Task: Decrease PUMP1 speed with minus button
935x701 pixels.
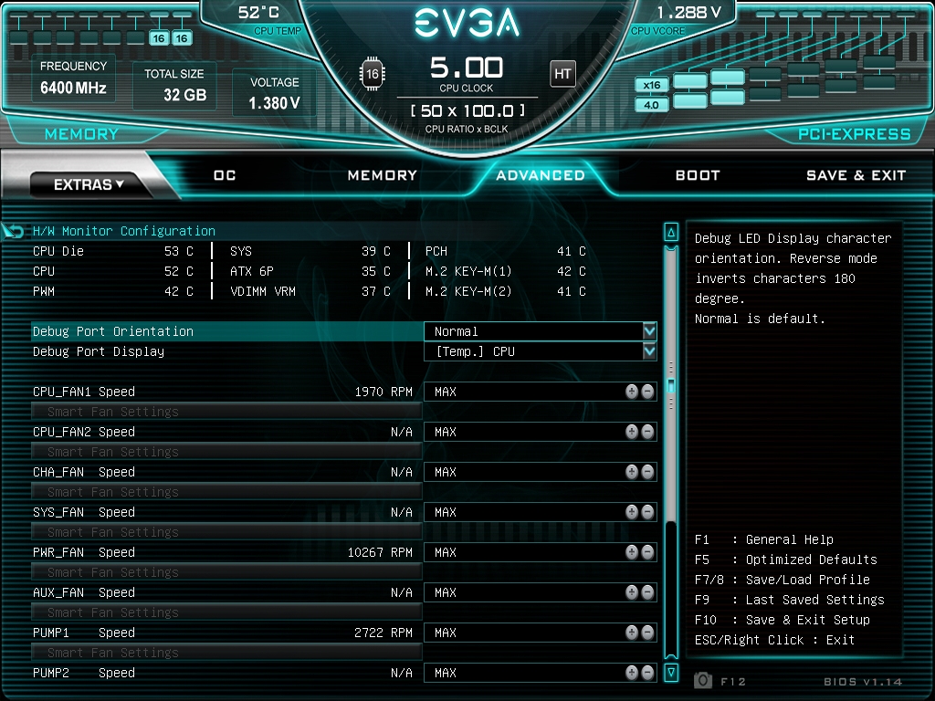Action: click(x=647, y=633)
